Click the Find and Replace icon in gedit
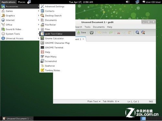The width and height of the screenshot is (162, 121). coord(143,32)
